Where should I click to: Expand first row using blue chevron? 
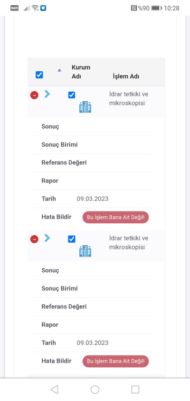coord(47,94)
